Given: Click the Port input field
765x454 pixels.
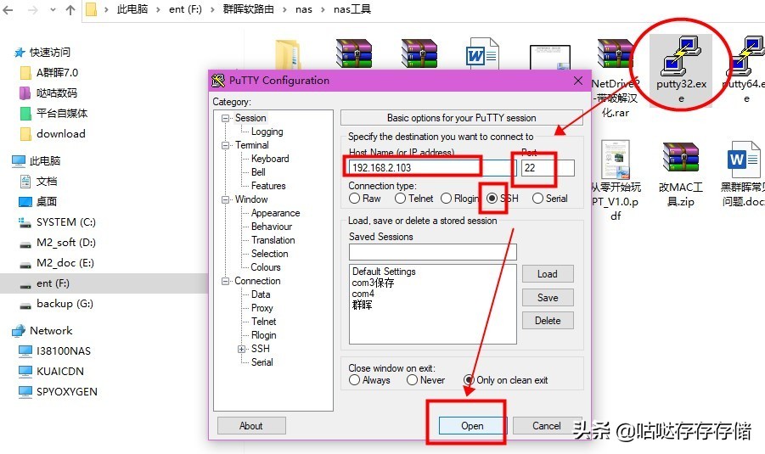Looking at the screenshot, I should (x=548, y=168).
